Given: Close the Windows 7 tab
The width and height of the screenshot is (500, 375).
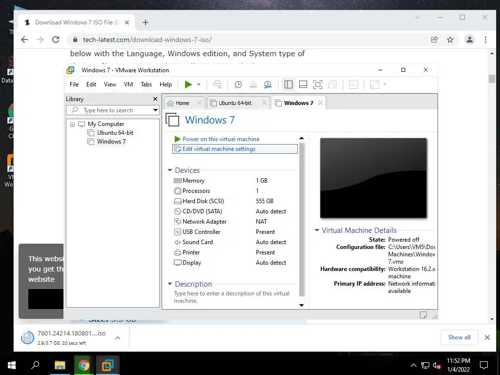Looking at the screenshot, I should click(x=320, y=103).
